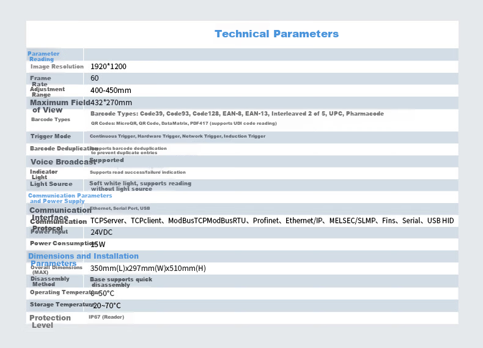Select the 'Ethernet, Serial Port, USB' value

[120, 209]
